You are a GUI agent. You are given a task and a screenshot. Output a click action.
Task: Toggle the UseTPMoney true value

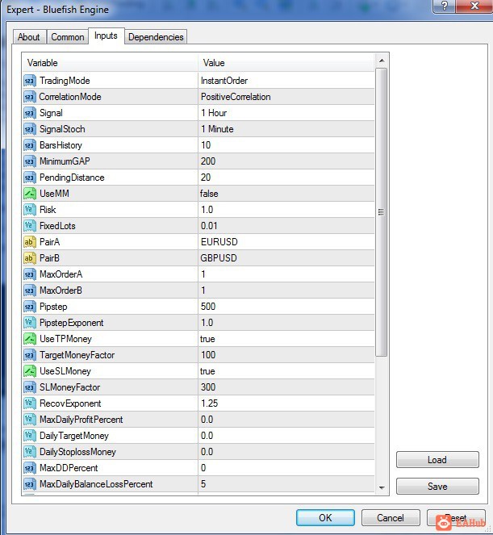tap(286, 339)
